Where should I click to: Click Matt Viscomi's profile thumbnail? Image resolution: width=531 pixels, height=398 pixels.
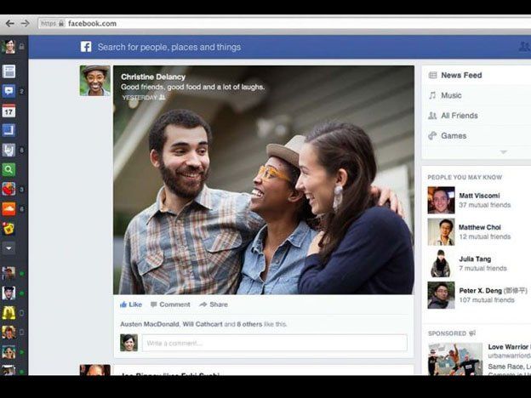[x=441, y=200]
